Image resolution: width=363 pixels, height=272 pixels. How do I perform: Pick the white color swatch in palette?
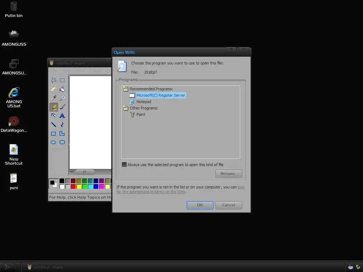coord(62,186)
